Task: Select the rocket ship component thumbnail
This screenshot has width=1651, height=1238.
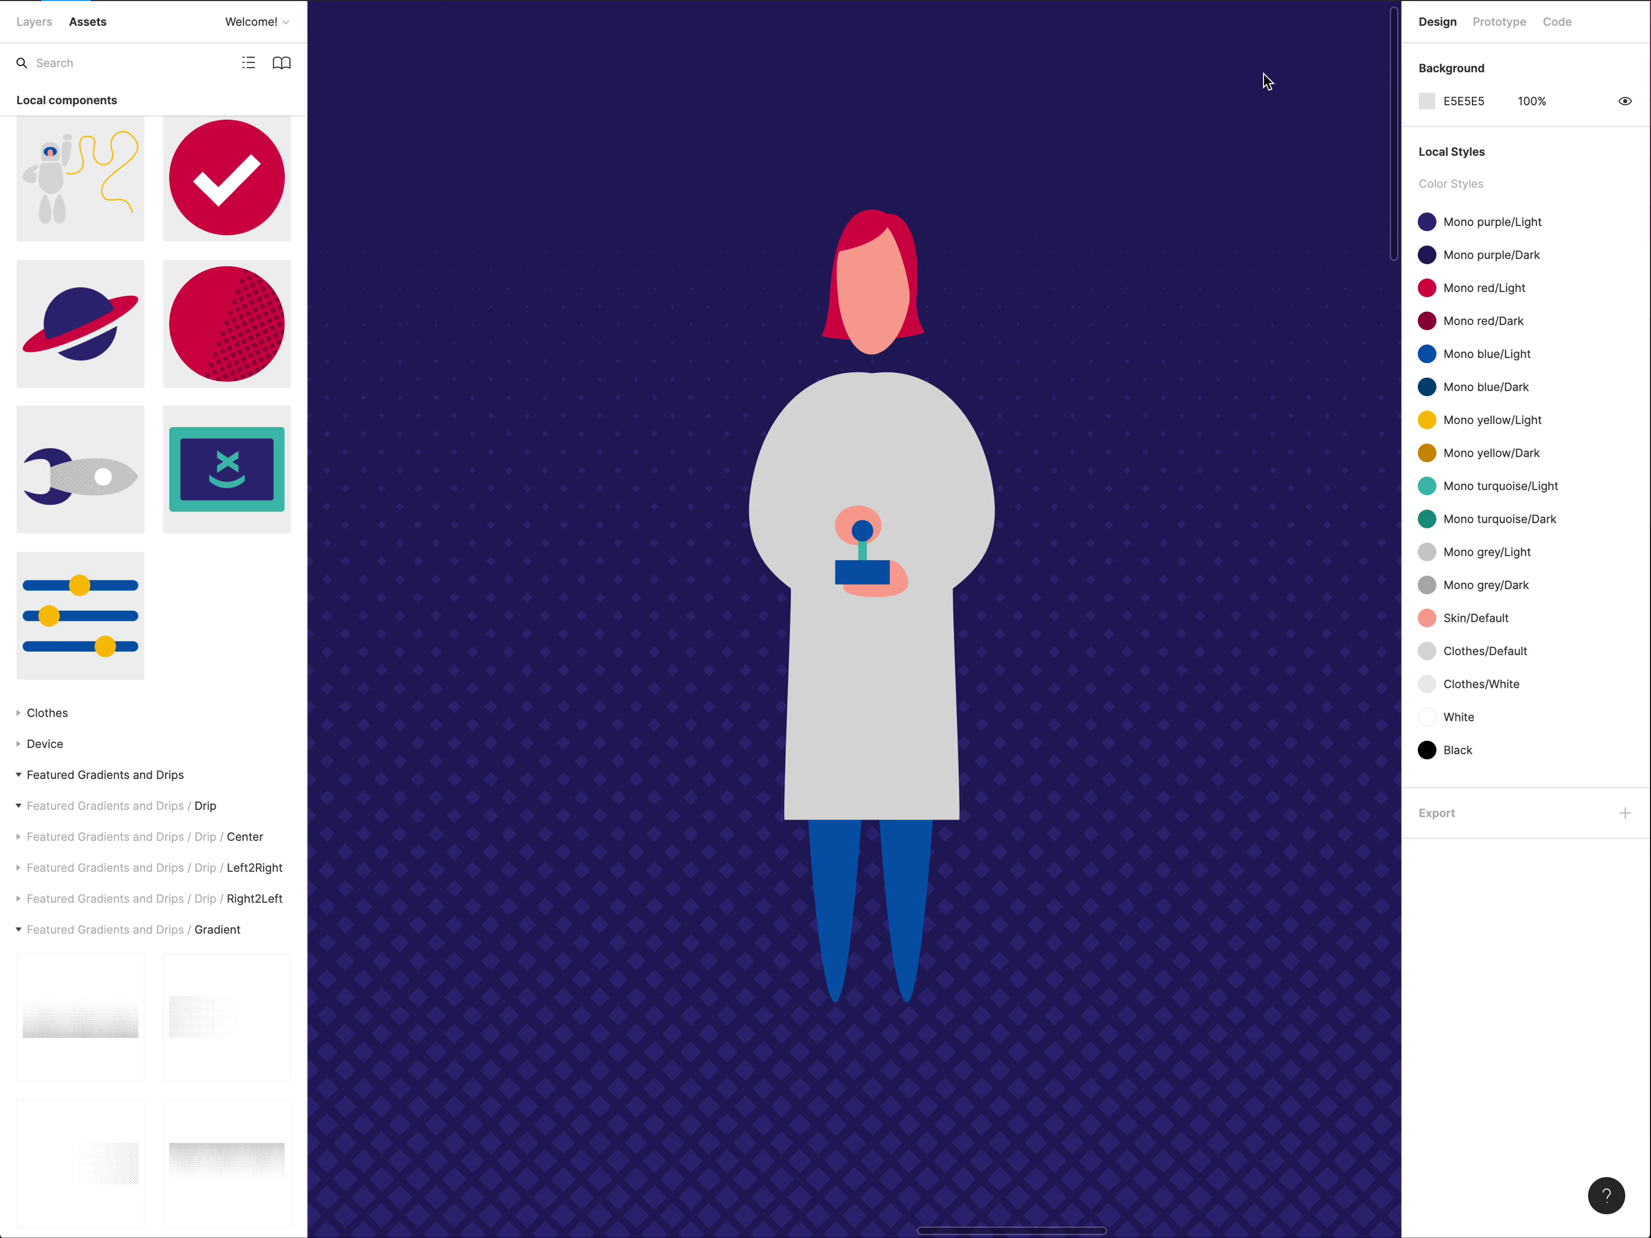Action: (x=81, y=470)
